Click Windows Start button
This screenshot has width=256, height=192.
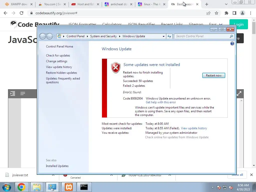click(x=6, y=187)
